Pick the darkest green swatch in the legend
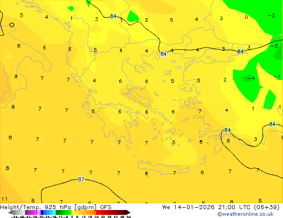 [57, 212]
